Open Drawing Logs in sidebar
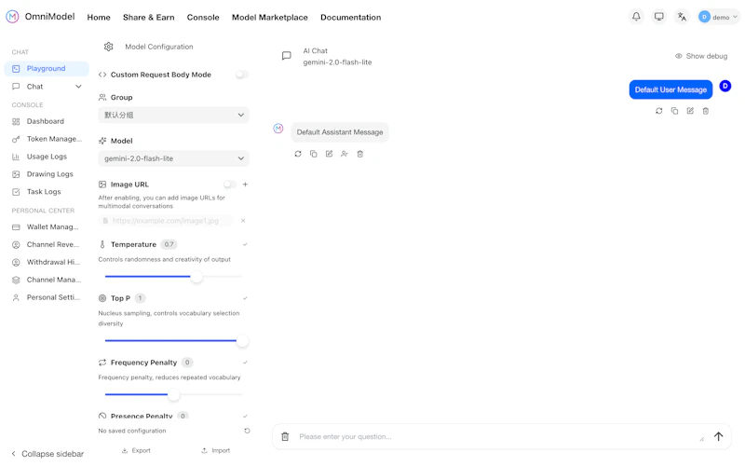The image size is (745, 466). [47, 174]
